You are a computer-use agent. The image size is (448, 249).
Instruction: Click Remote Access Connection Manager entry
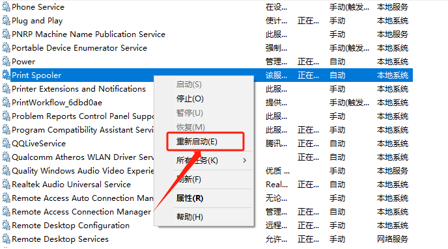click(81, 212)
